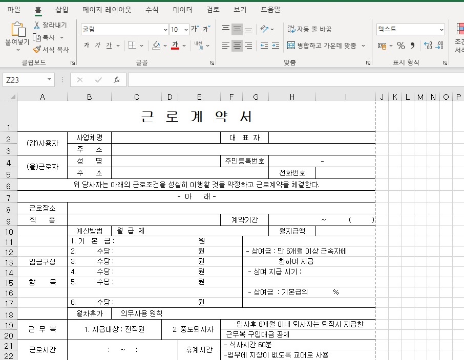
Task: Apply comma style format
Action: 412,46
